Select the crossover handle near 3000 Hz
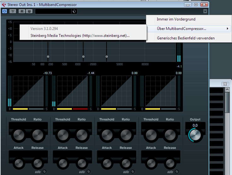 [107, 56]
